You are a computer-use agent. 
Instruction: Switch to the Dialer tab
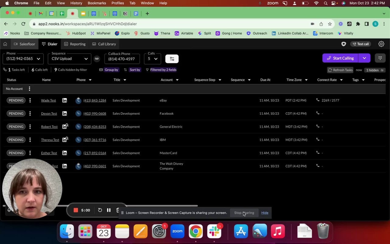49,44
